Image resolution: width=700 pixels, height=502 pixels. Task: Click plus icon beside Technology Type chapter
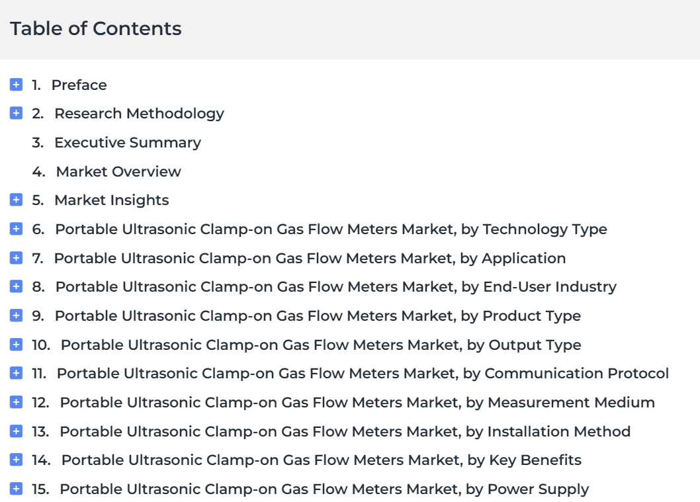pos(16,229)
